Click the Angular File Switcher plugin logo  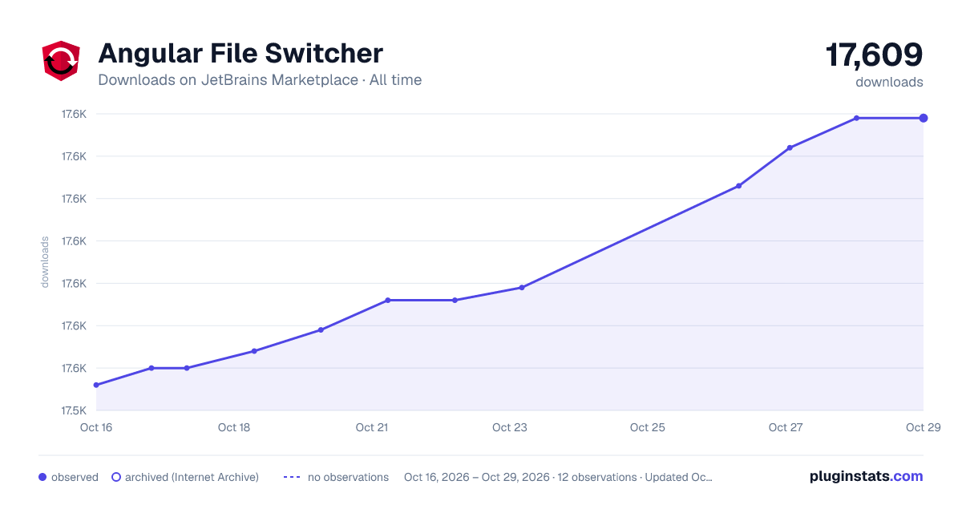(61, 61)
